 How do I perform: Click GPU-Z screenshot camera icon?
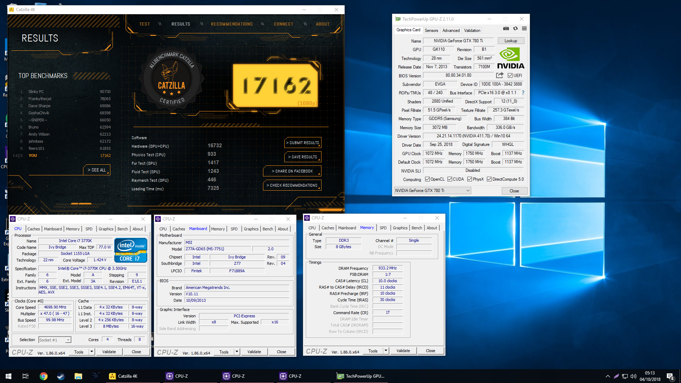(x=506, y=29)
